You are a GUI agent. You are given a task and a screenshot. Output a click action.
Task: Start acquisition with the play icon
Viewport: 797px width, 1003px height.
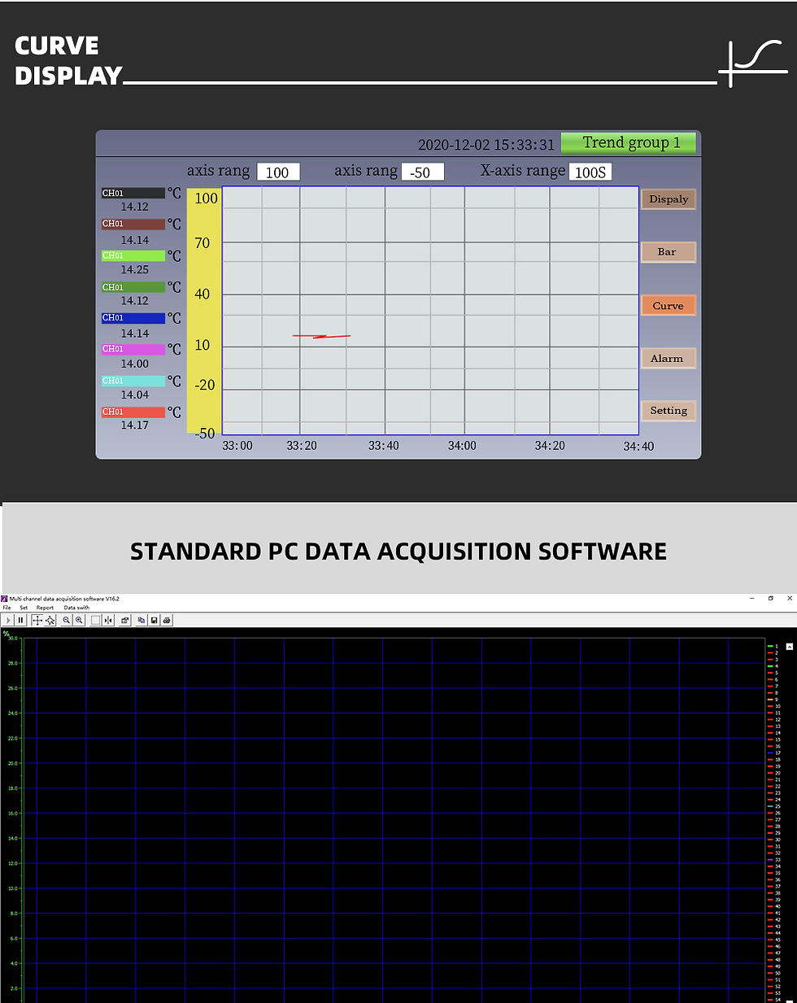click(7, 620)
